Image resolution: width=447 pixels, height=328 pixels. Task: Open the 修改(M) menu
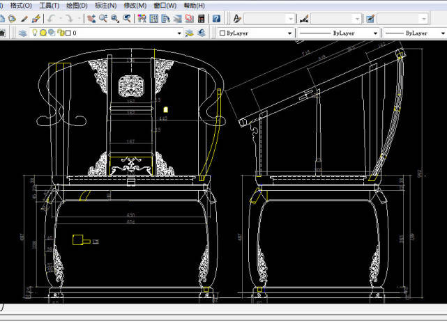[134, 6]
